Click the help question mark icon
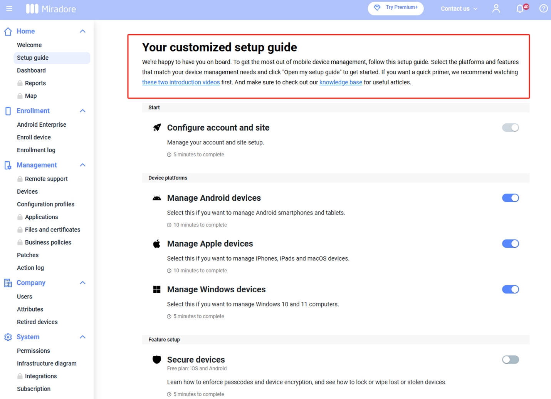Screen dimensions: 551x399 point(543,8)
